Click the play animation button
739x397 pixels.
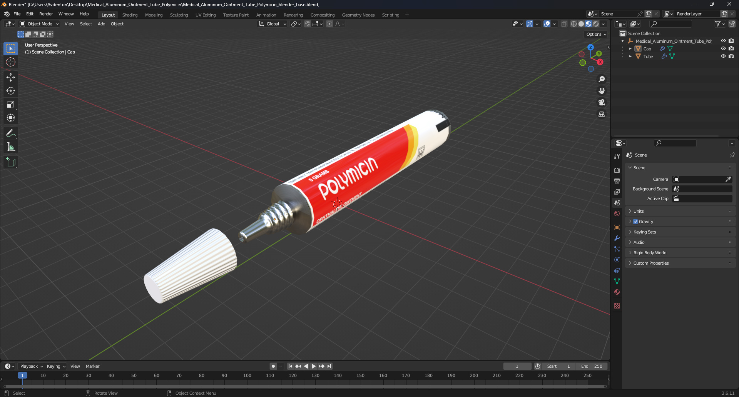click(314, 366)
